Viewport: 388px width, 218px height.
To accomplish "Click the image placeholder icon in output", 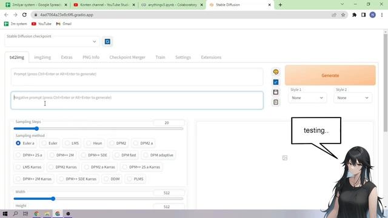I will (x=285, y=157).
